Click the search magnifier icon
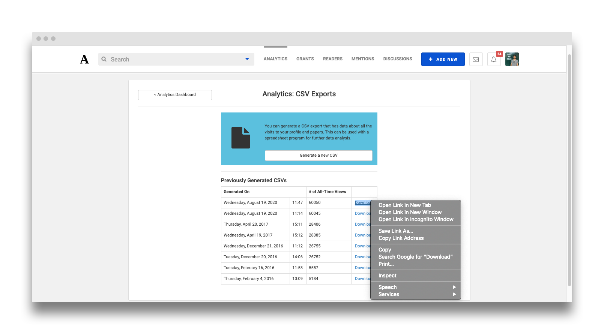This screenshot has width=604, height=334. 104,59
